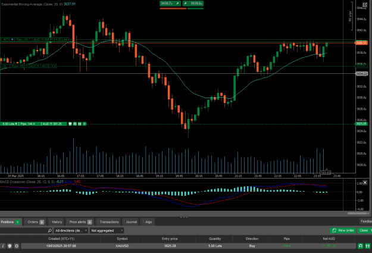The image size is (372, 253).
Task: Click double position icon on chart position line
Action: pos(80,124)
